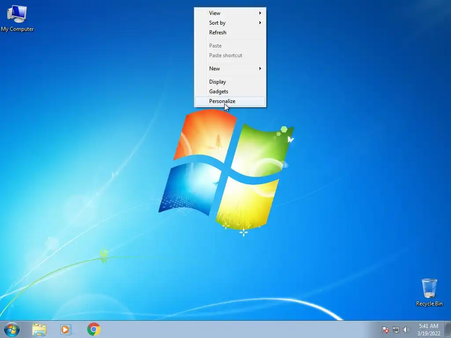
Task: Click the arrow beside View
Action: (260, 13)
